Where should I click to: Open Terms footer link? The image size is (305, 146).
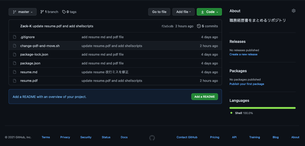point(46,137)
